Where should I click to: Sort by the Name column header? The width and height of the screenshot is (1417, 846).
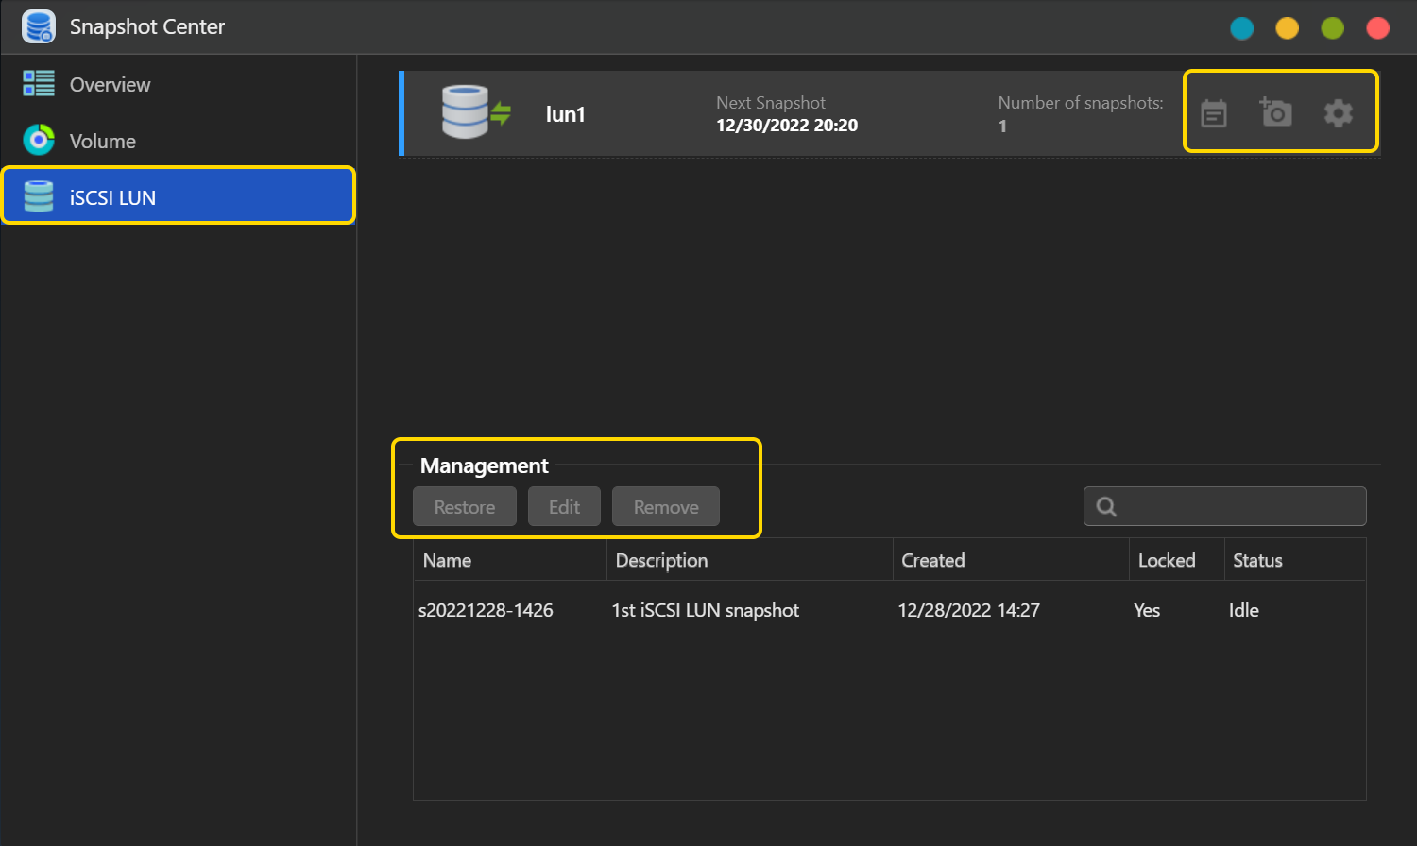click(x=448, y=561)
